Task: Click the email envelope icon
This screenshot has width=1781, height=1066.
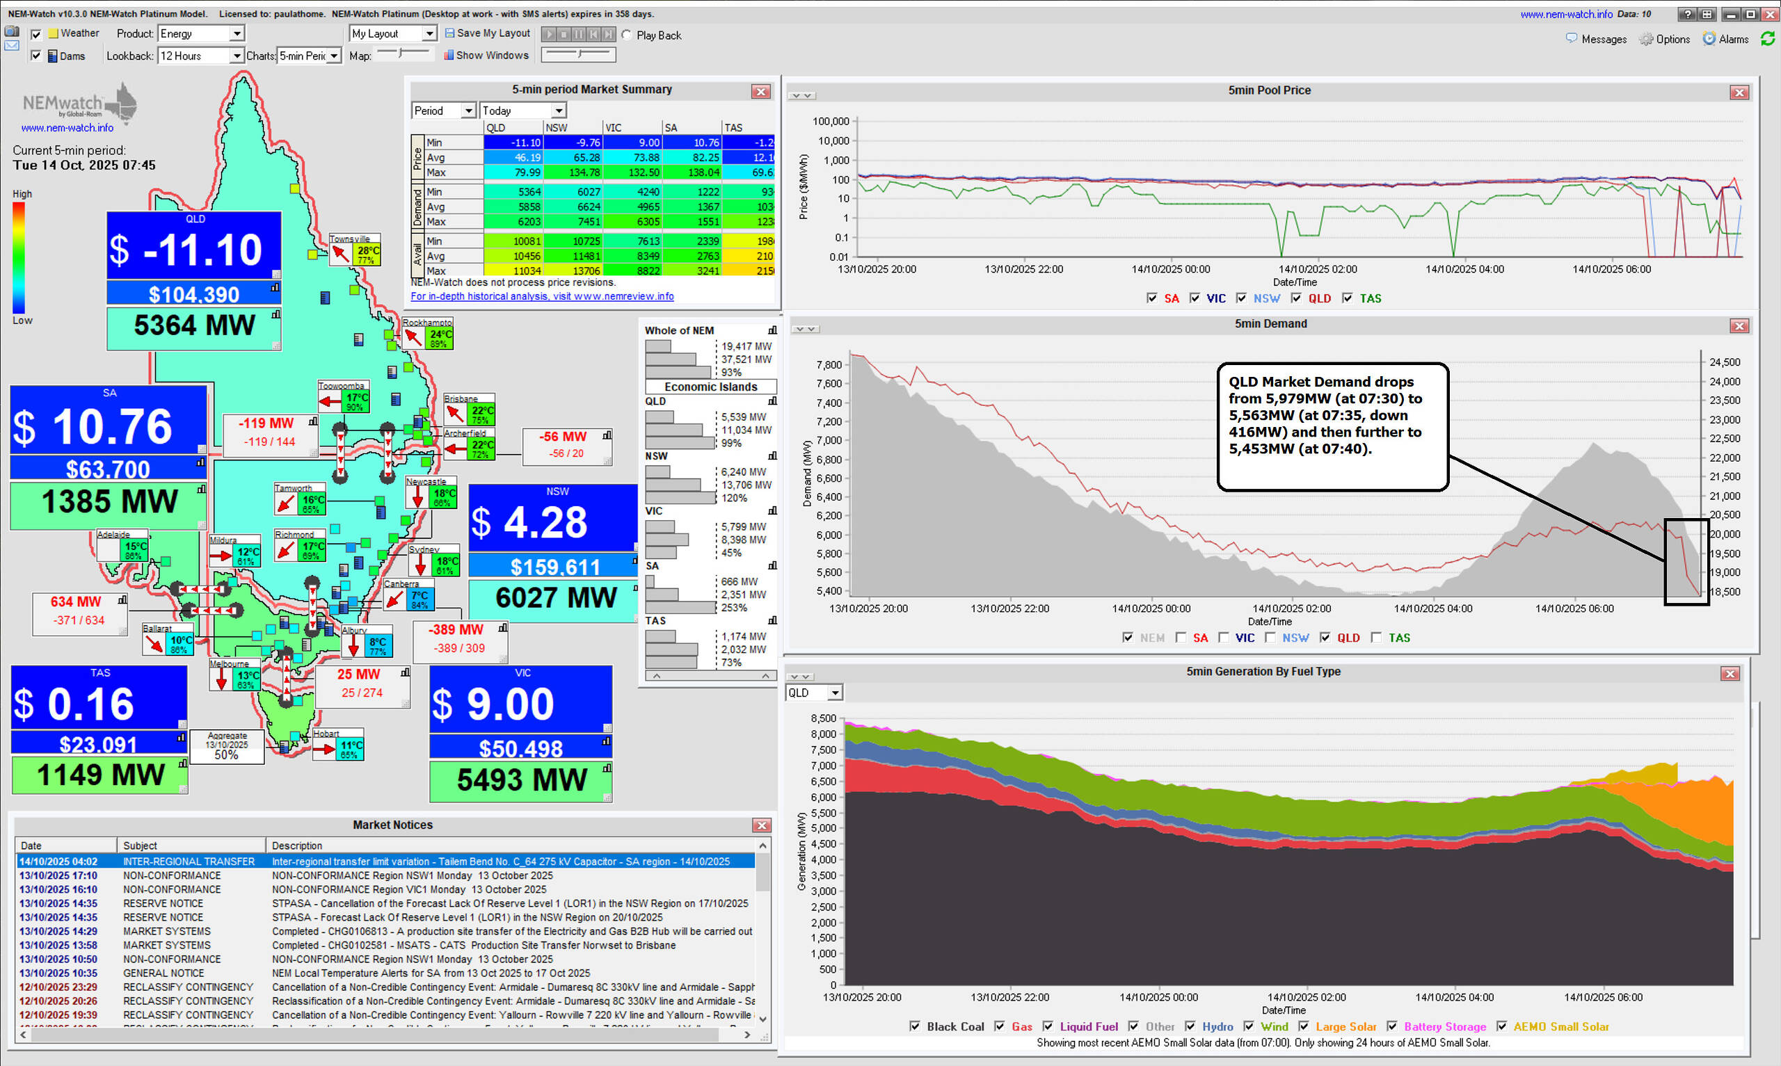Action: (12, 45)
